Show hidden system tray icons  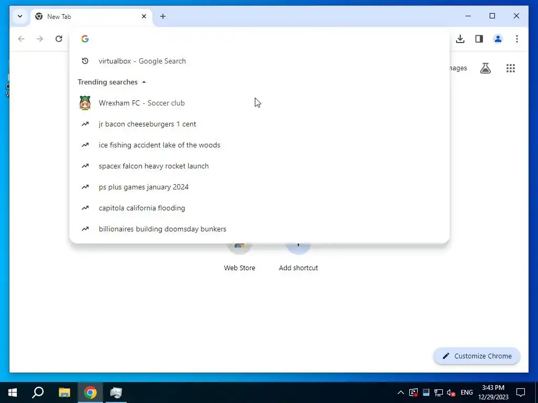pos(400,393)
